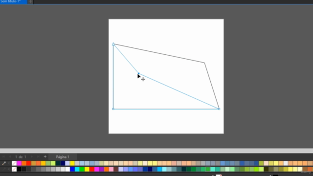Add a new page with the plus button

(x=45, y=156)
